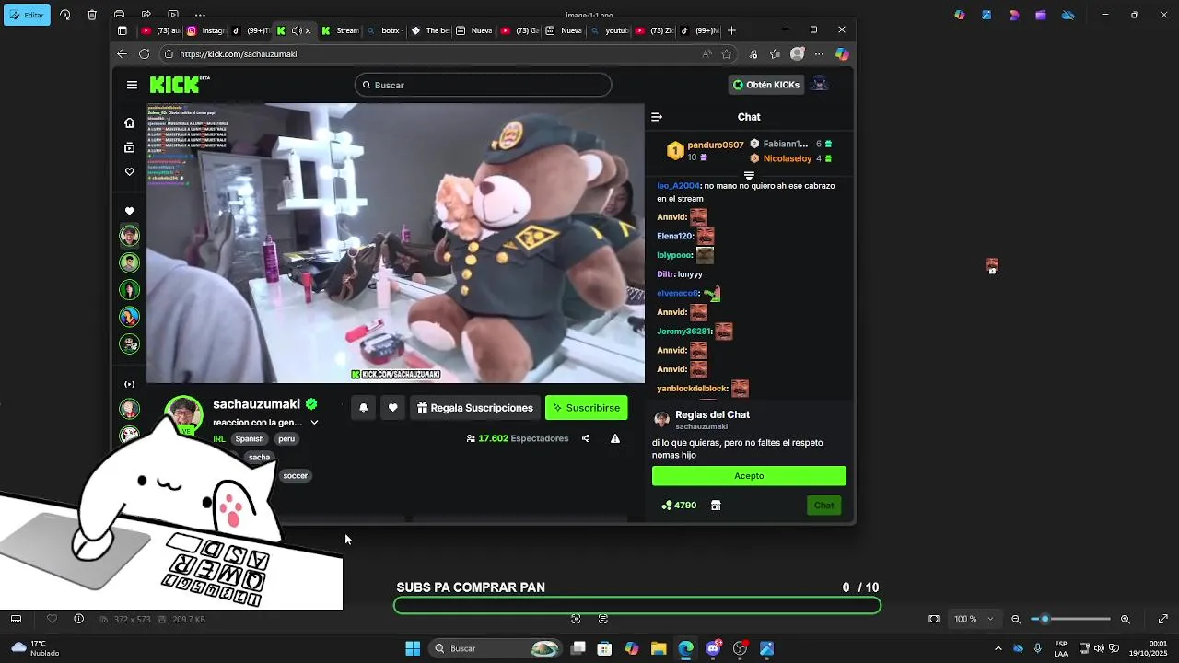Click the 372 x 573 dimensions text

point(131,620)
